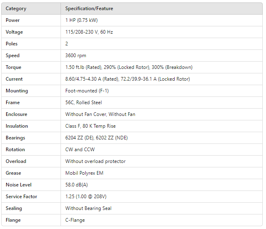This screenshot has height=229, width=266.
Task: Select the 115/208-230 V, 60 Hz cell
Action: [x=89, y=32]
